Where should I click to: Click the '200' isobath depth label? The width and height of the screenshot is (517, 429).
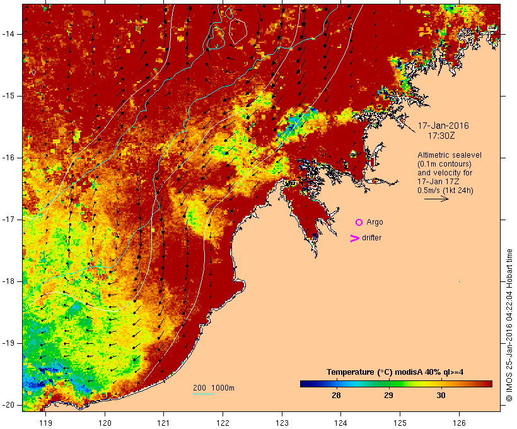coord(199,388)
